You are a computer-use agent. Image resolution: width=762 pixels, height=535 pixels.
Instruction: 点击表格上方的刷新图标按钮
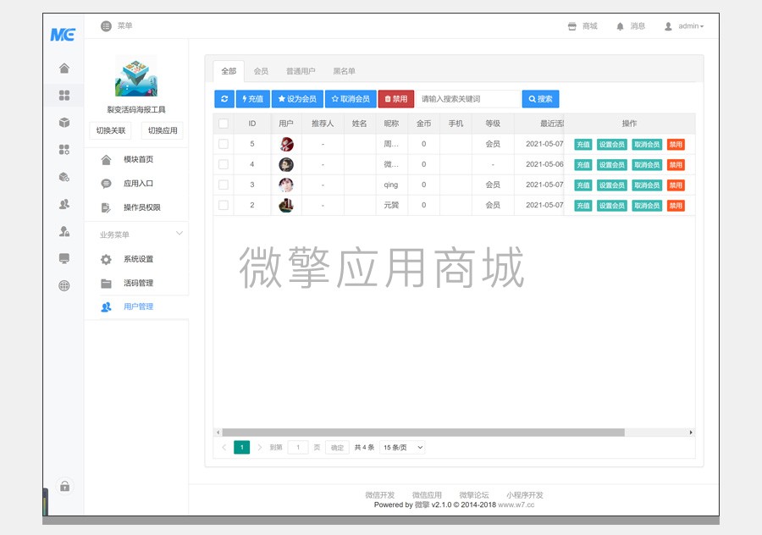(x=223, y=98)
